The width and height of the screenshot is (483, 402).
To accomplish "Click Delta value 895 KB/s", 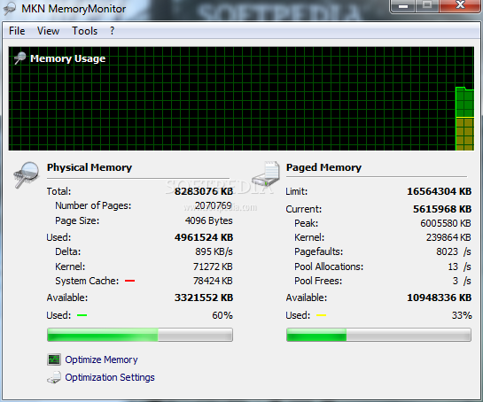I will click(214, 251).
